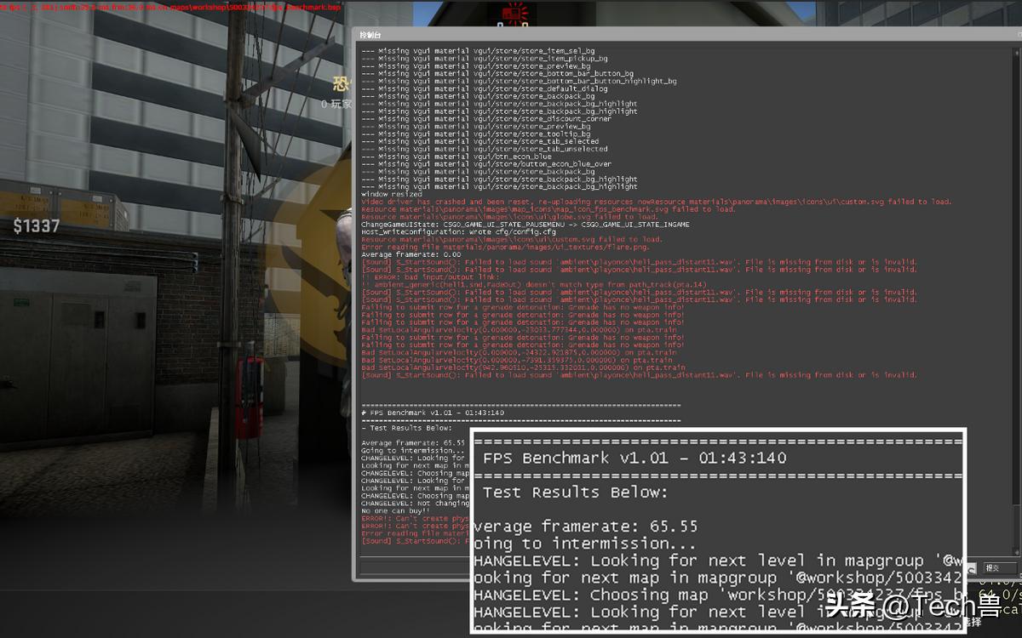The height and width of the screenshot is (638, 1022).
Task: Select the line ending store_item_pickup_bg
Action: 484,59
